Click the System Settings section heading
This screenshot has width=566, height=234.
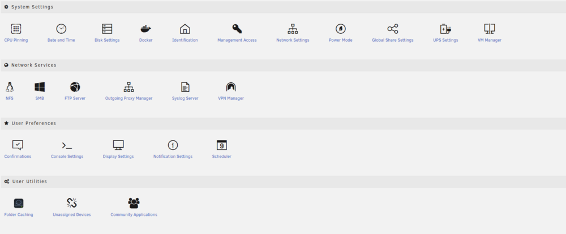coord(32,7)
